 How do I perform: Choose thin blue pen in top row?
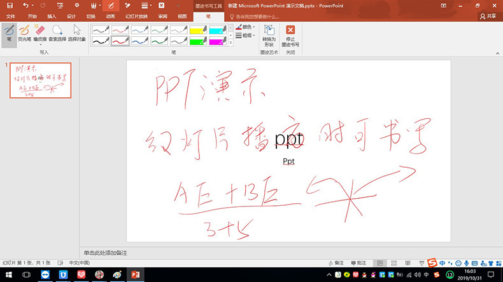point(139,30)
